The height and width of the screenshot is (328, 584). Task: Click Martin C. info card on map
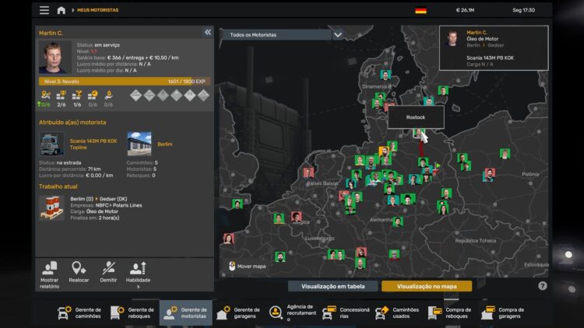point(494,48)
